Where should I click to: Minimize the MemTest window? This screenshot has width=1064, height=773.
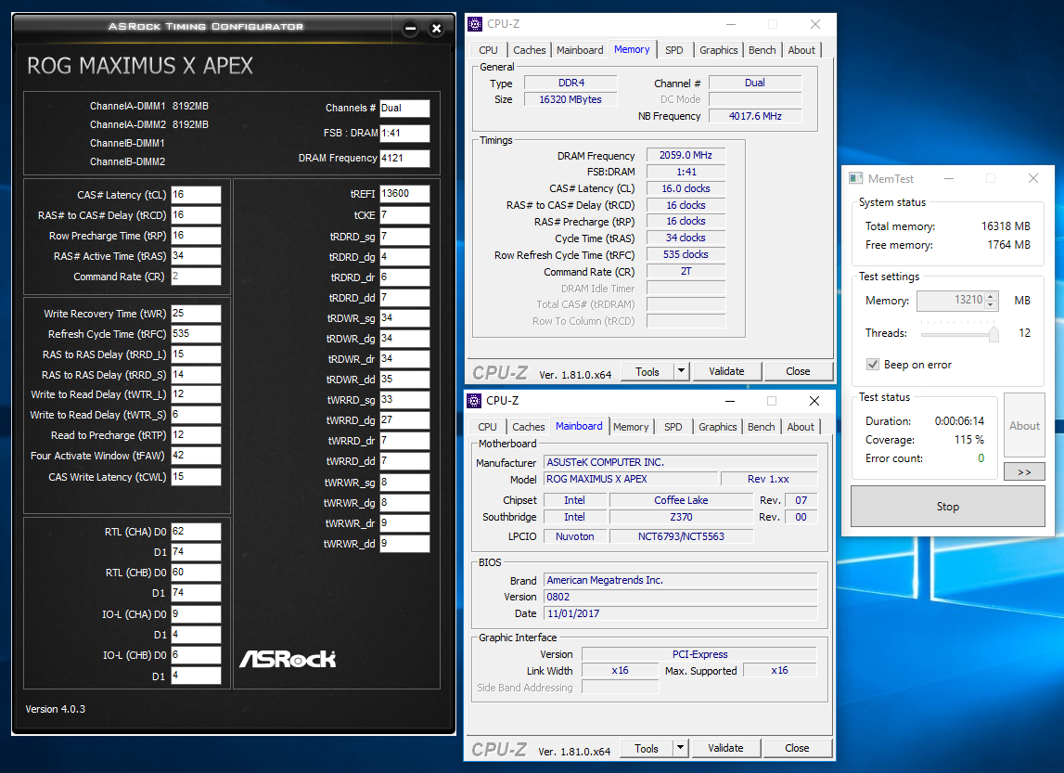(x=949, y=178)
